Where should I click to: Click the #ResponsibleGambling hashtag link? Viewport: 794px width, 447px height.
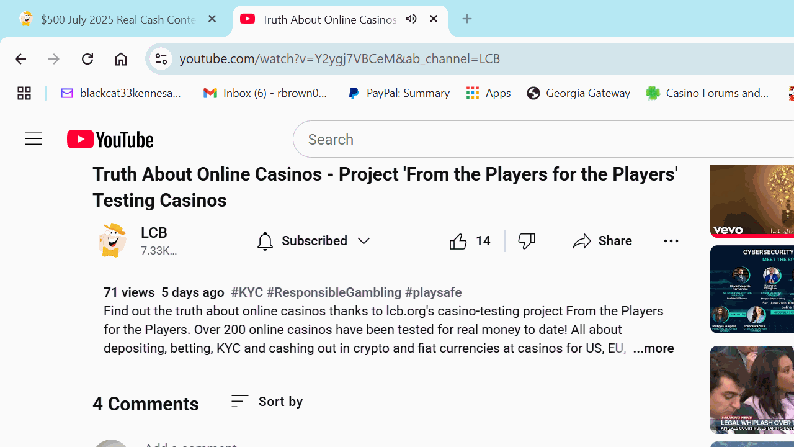[334, 292]
